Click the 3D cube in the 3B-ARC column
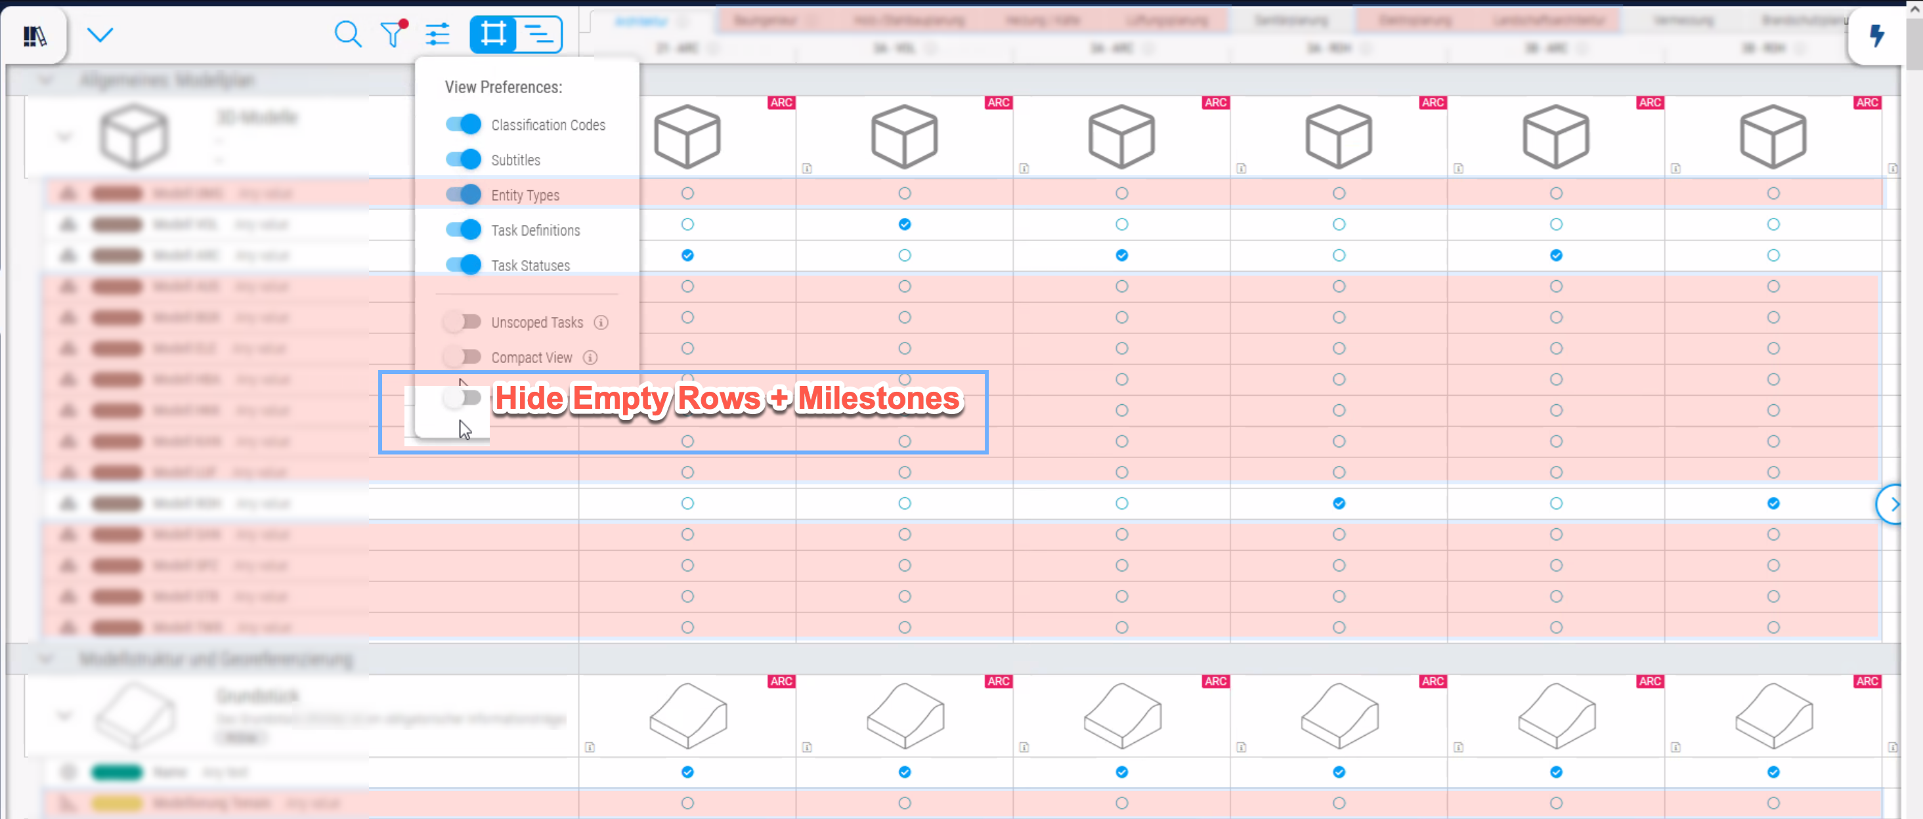The width and height of the screenshot is (1923, 819). 1556,136
